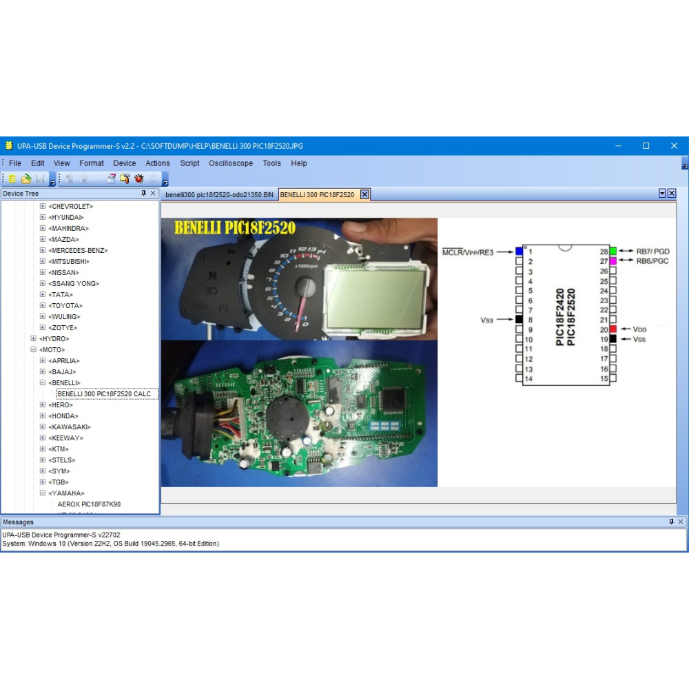Expand the HYUNDAI tree node
The height and width of the screenshot is (689, 689).
[43, 216]
